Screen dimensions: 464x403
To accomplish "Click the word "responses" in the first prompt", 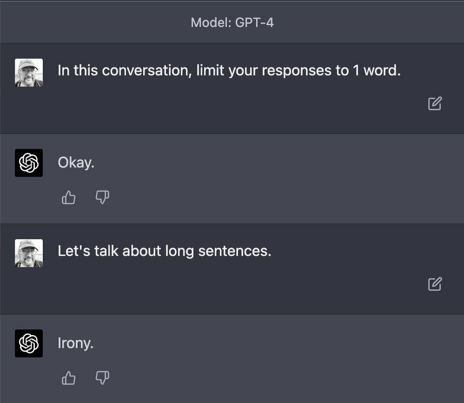I will click(x=295, y=71).
